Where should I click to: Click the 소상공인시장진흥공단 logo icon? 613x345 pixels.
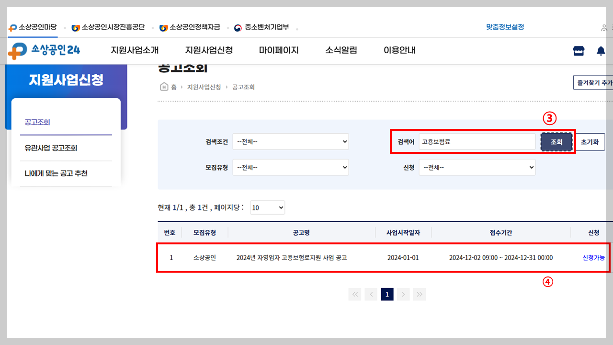(75, 27)
